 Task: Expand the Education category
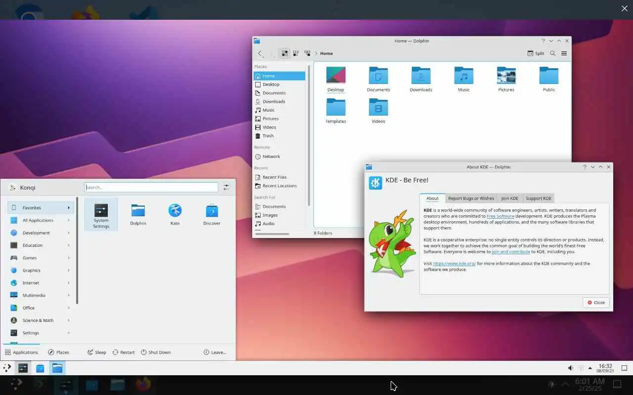pyautogui.click(x=41, y=245)
